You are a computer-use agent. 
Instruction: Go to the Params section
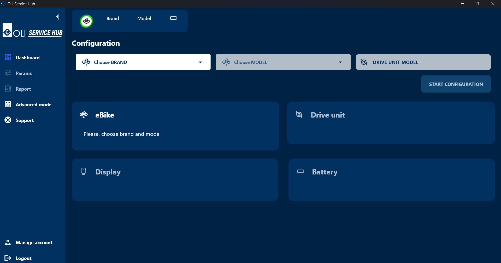point(24,73)
